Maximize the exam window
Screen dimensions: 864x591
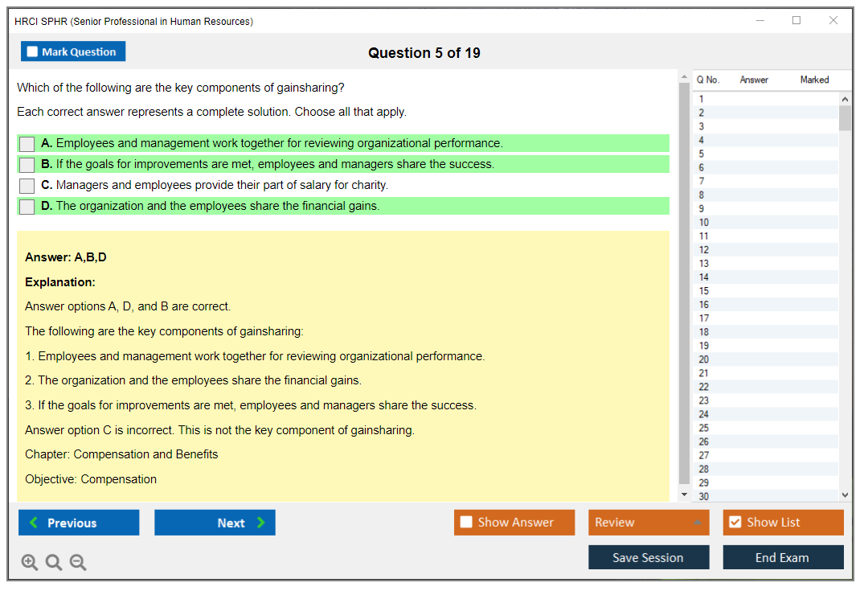coord(796,21)
